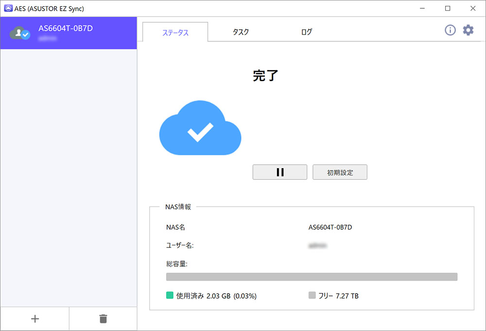486x331 pixels.
Task: Click the AES app icon in title bar
Action: point(8,8)
